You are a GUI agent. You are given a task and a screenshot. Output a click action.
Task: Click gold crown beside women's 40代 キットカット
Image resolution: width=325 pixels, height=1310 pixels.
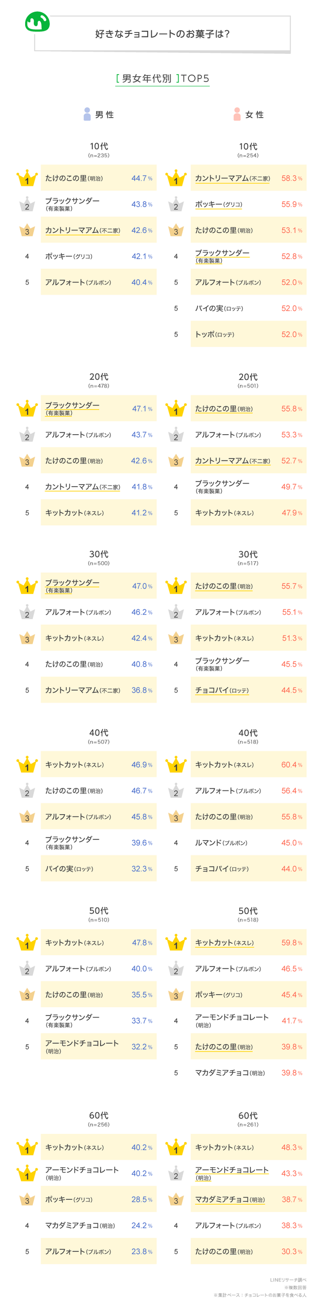[176, 765]
